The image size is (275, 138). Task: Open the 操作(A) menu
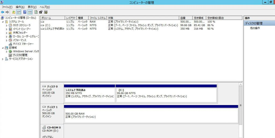point(20,7)
